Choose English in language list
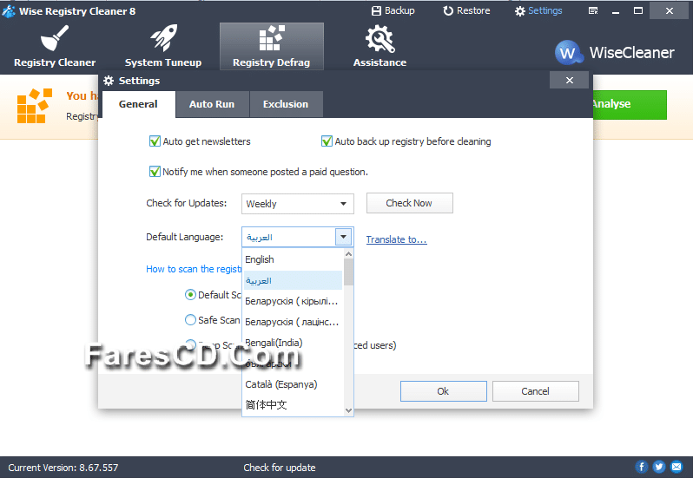Viewport: 693px width, 478px height. (293, 259)
